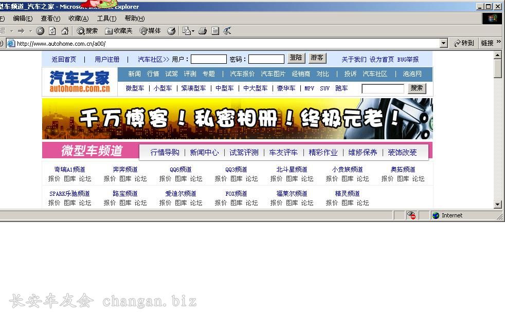
Task: Click the vertical scrollbar up arrow
Action: pyautogui.click(x=498, y=55)
